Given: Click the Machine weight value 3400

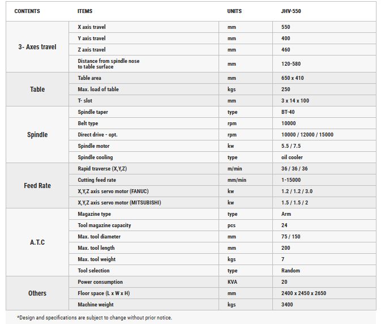Looking at the screenshot, I should pyautogui.click(x=287, y=304).
